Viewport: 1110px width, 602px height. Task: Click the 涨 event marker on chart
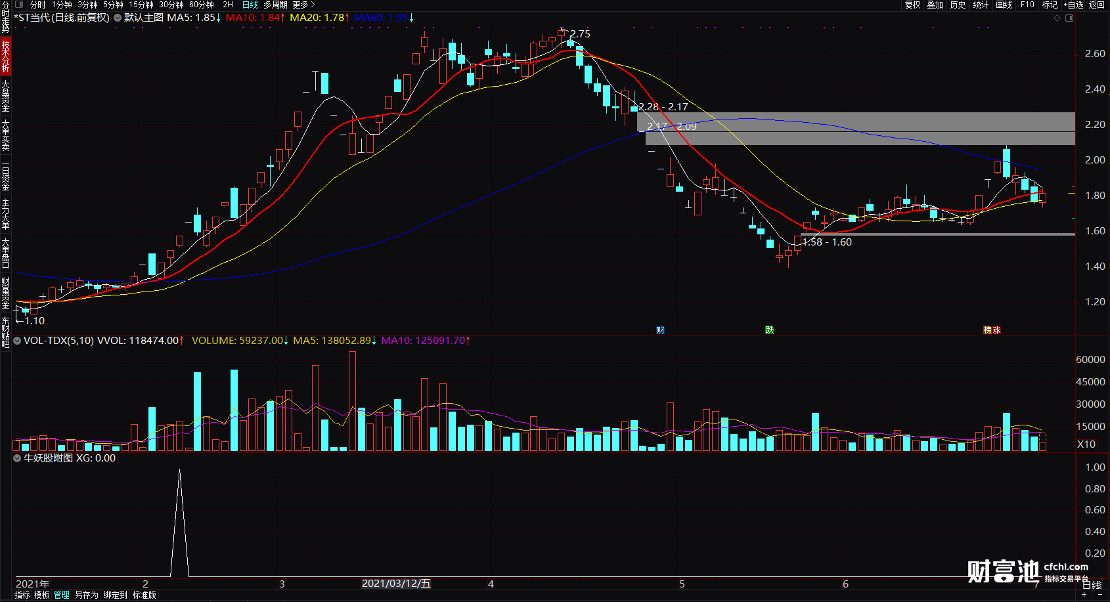996,330
